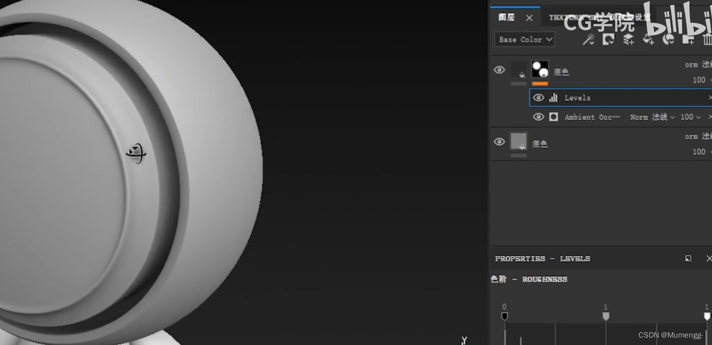Add a new paint layer icon
This screenshot has width=712, height=345.
coord(628,39)
